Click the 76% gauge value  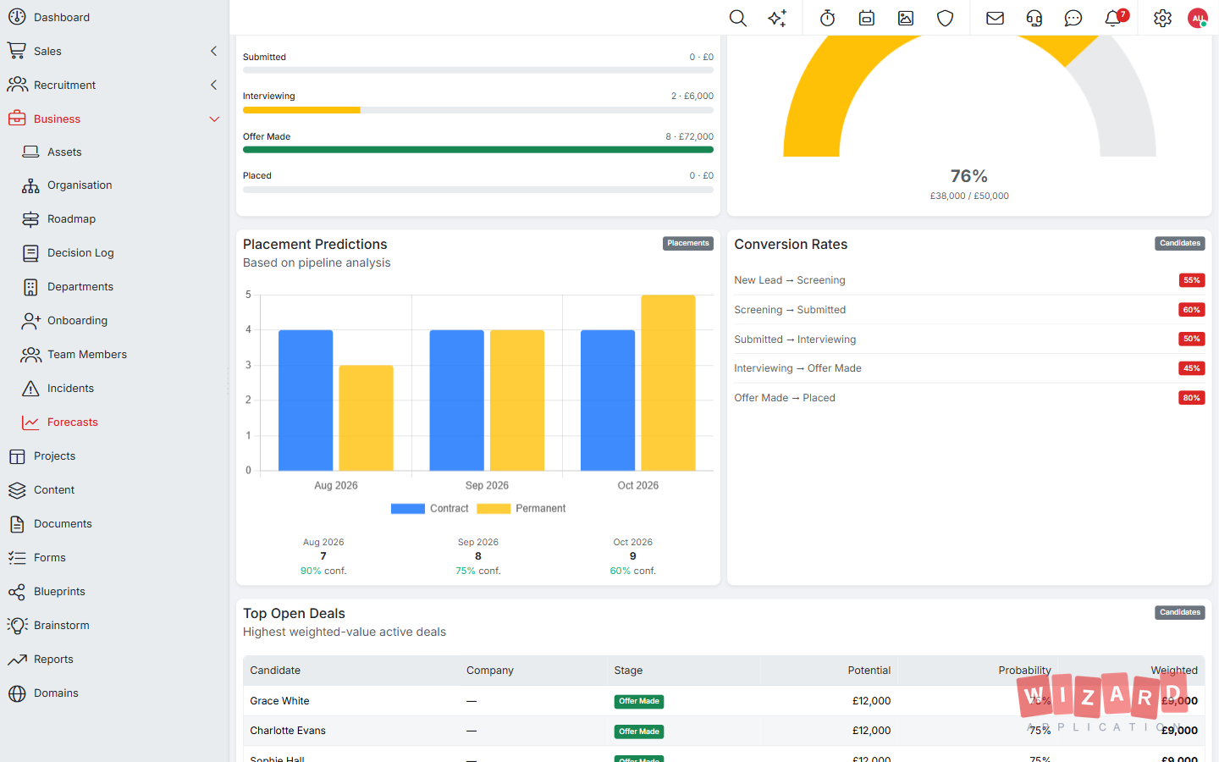(969, 176)
